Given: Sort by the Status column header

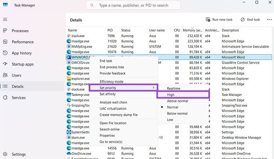Looking at the screenshot, I should pyautogui.click(x=126, y=30).
